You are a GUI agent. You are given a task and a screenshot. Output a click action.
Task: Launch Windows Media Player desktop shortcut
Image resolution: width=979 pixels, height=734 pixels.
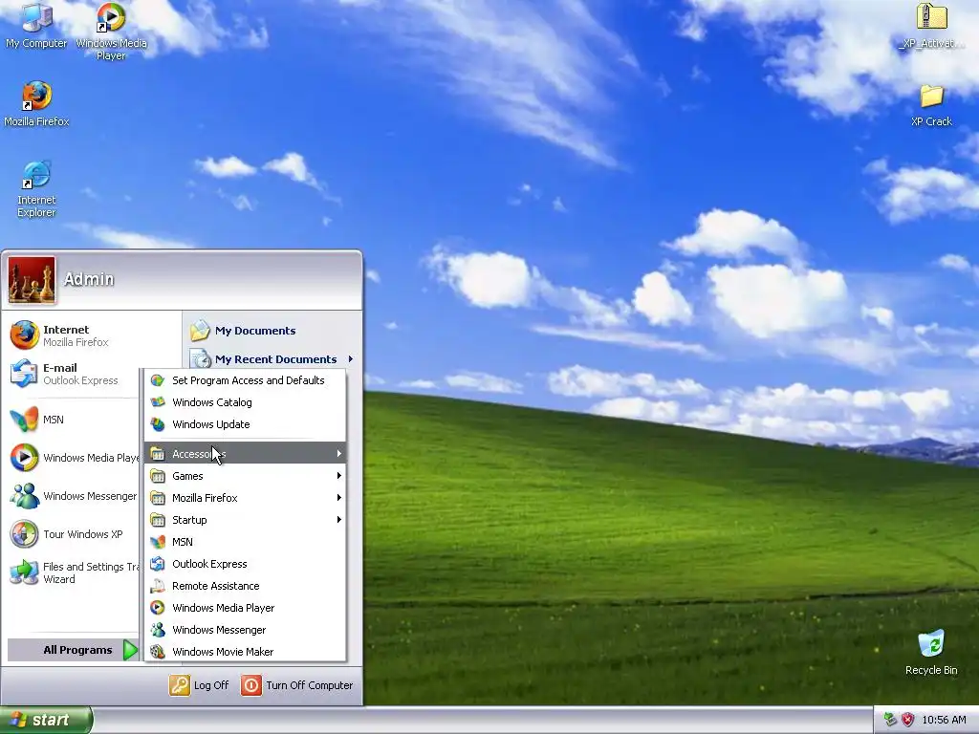[111, 31]
